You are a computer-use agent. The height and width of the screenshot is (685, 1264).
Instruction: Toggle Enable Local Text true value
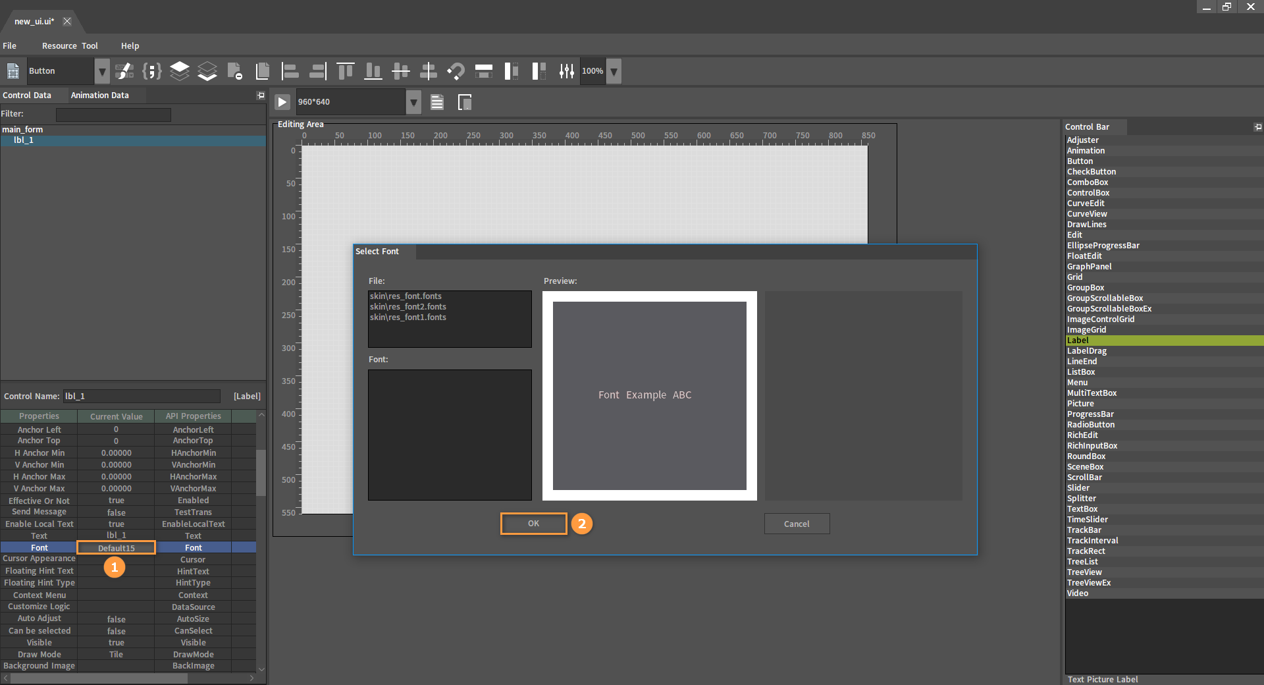pos(116,524)
